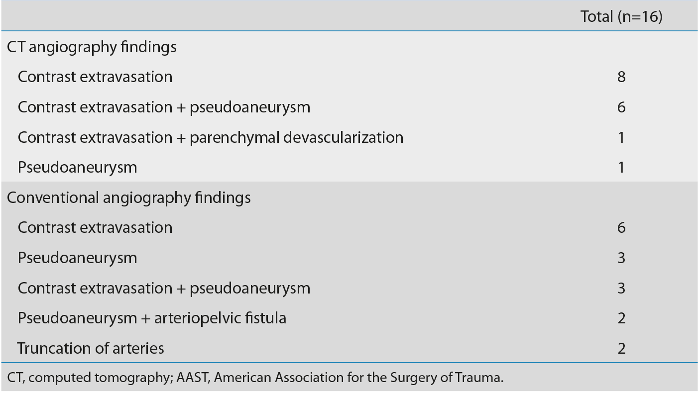Click value 6 for conventional Contrast extravasation
Image resolution: width=699 pixels, height=394 pixels.
[x=621, y=228]
